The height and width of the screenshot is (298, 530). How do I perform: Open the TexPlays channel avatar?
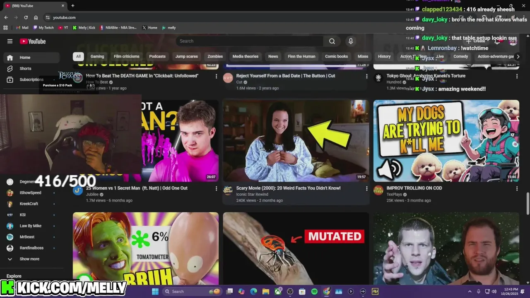[378, 190]
